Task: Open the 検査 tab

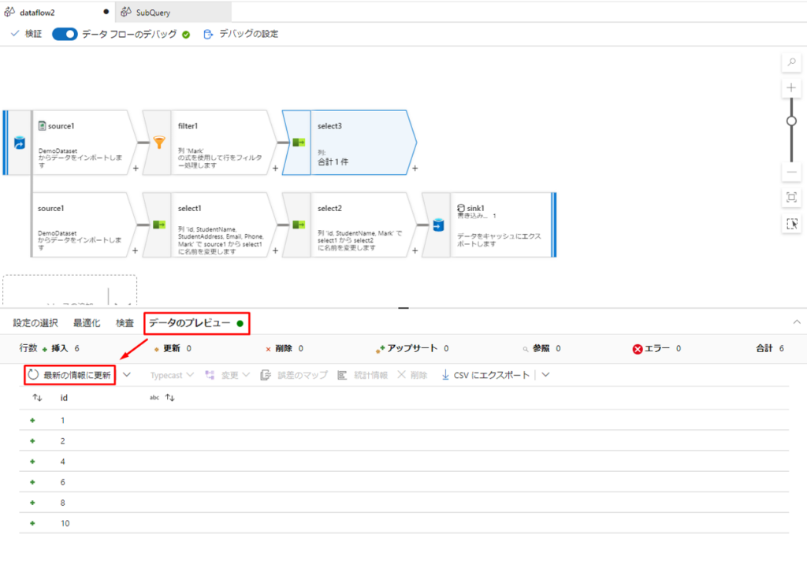Action: (x=125, y=323)
